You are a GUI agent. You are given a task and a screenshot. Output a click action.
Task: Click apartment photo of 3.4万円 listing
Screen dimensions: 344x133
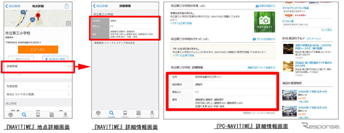[x=289, y=95]
